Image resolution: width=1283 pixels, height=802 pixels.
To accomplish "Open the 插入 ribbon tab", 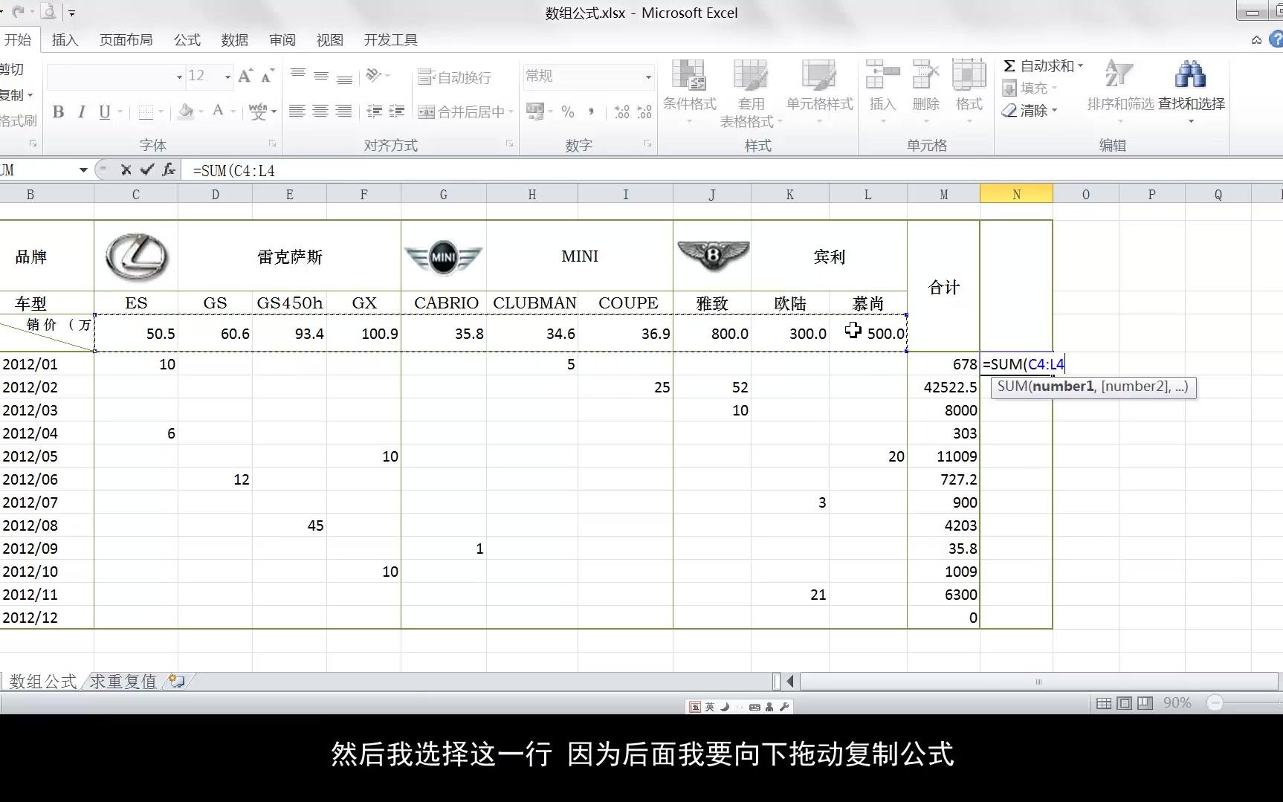I will (x=65, y=40).
